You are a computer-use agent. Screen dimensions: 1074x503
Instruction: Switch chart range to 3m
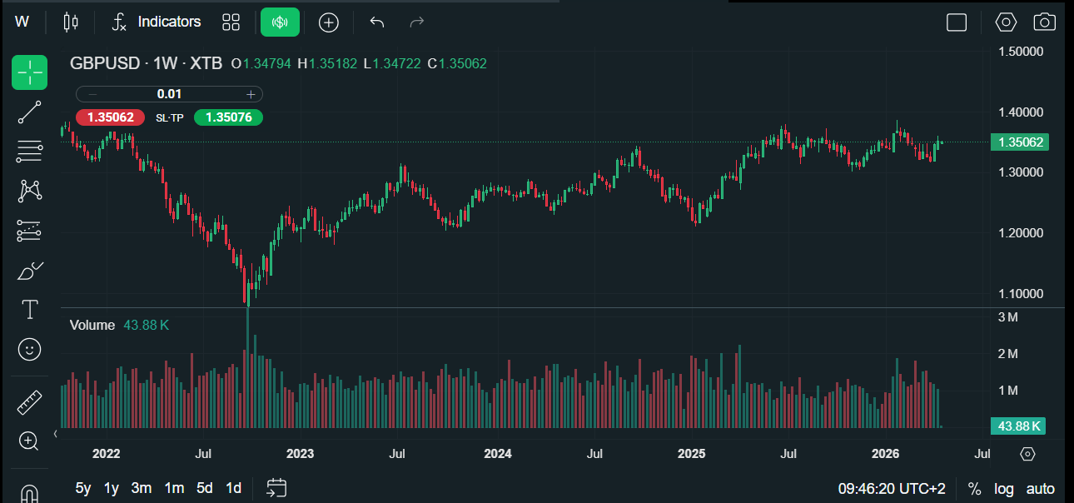click(142, 488)
